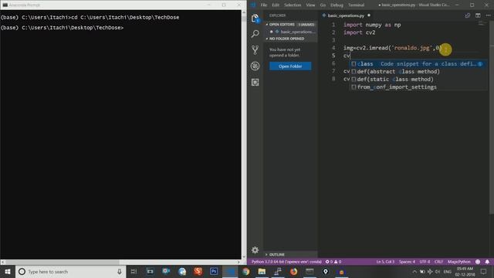Open feedback smiley in status bar
The width and height of the screenshot is (494, 278).
(x=478, y=262)
